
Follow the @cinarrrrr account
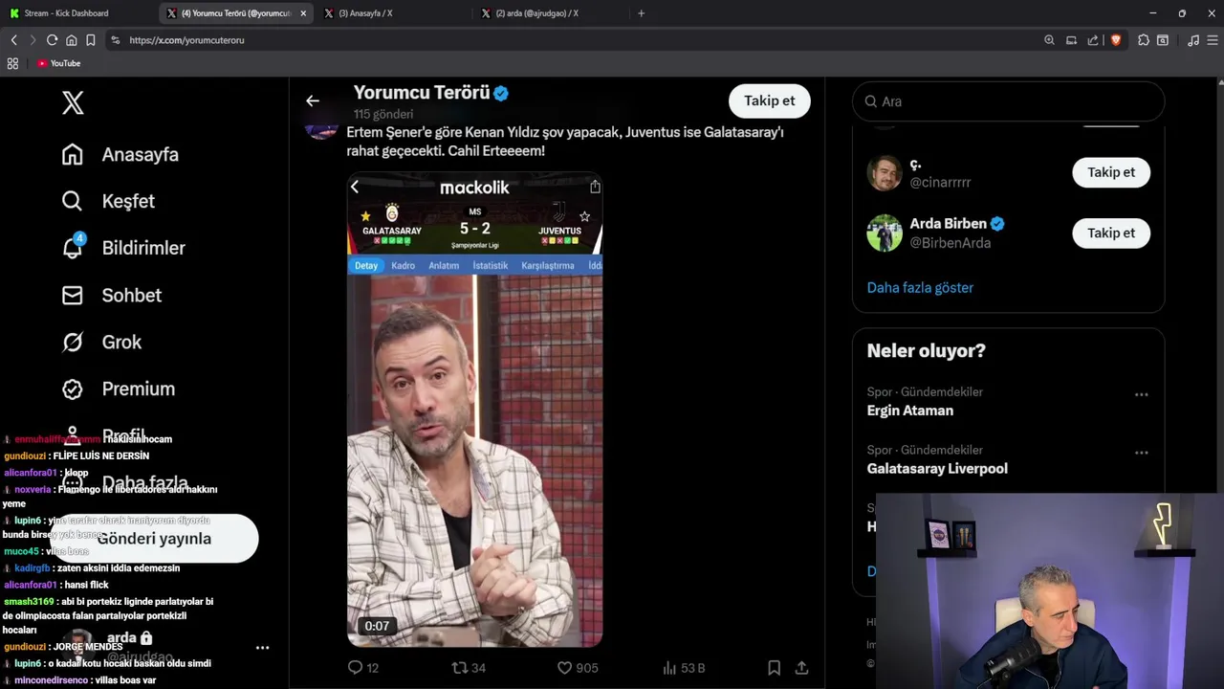(x=1111, y=172)
